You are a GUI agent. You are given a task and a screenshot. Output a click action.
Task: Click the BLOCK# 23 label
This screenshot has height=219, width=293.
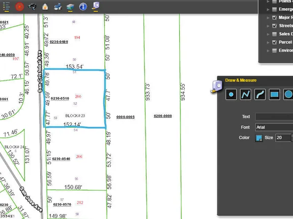[x=75, y=116]
